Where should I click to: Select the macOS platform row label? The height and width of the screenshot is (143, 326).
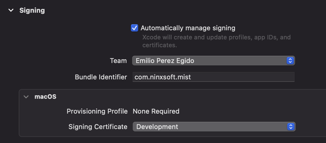click(x=45, y=97)
